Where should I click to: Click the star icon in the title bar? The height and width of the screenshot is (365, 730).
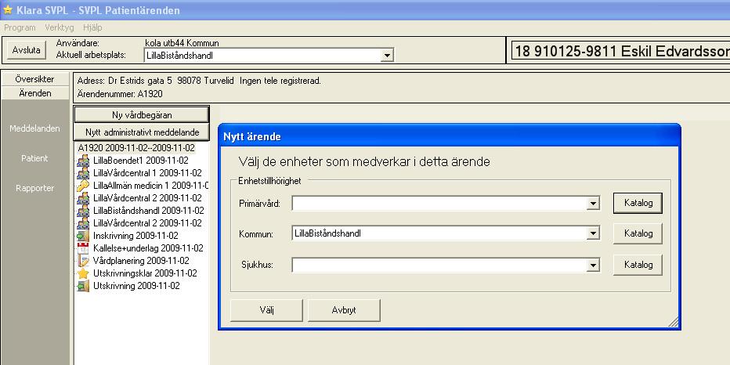[x=8, y=9]
